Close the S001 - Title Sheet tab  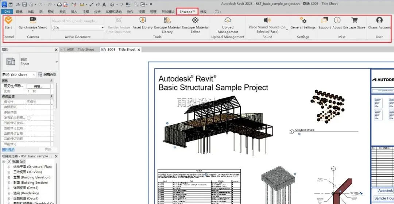pos(139,50)
